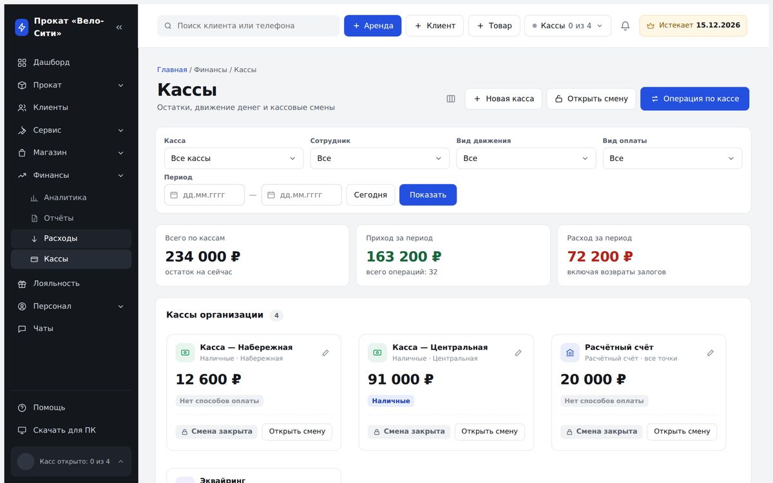Screen dimensions: 773x483
Task: Click Скачать для ПК in sidebar
Action: point(71,430)
